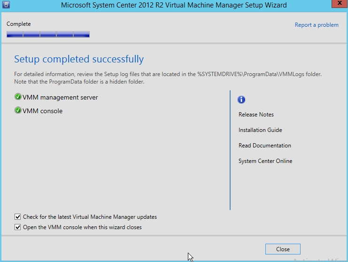The image size is (348, 262).
Task: Click the green checkmark beside VMM management server
Action: [18, 97]
